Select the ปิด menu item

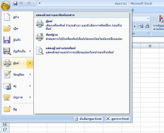pyautogui.click(x=18, y=109)
